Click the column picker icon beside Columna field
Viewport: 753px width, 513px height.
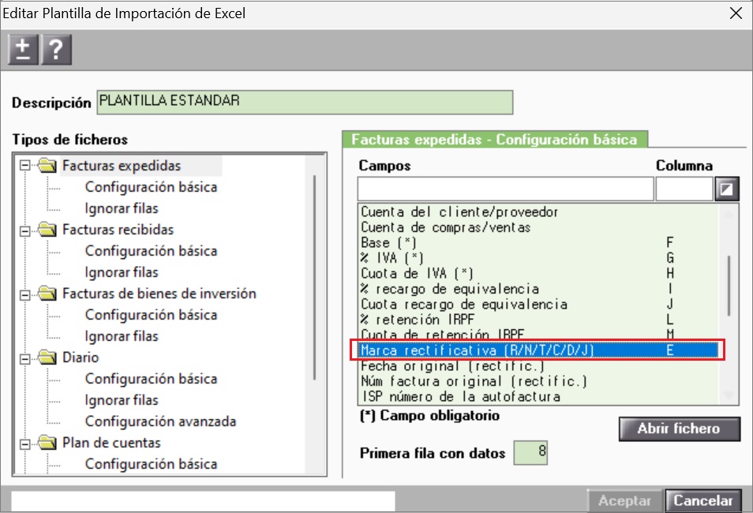727,189
